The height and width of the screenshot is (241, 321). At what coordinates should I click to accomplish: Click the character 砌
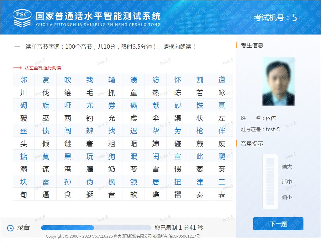[x=24, y=105]
